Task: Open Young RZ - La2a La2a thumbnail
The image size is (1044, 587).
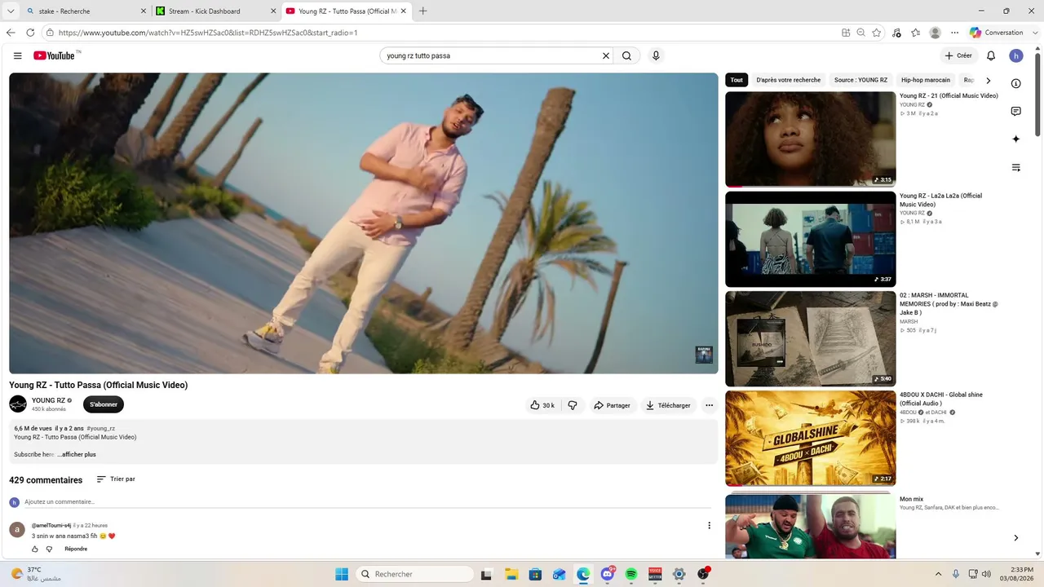Action: coord(810,239)
